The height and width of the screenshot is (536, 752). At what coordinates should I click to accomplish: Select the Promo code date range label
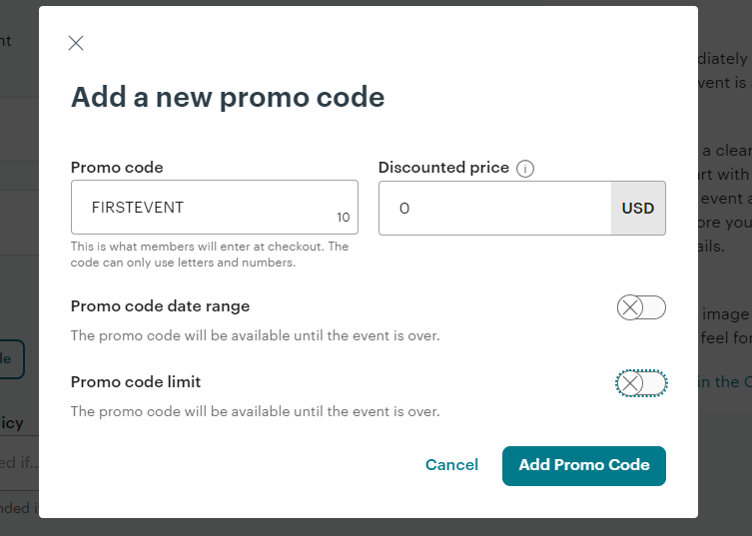click(x=160, y=305)
